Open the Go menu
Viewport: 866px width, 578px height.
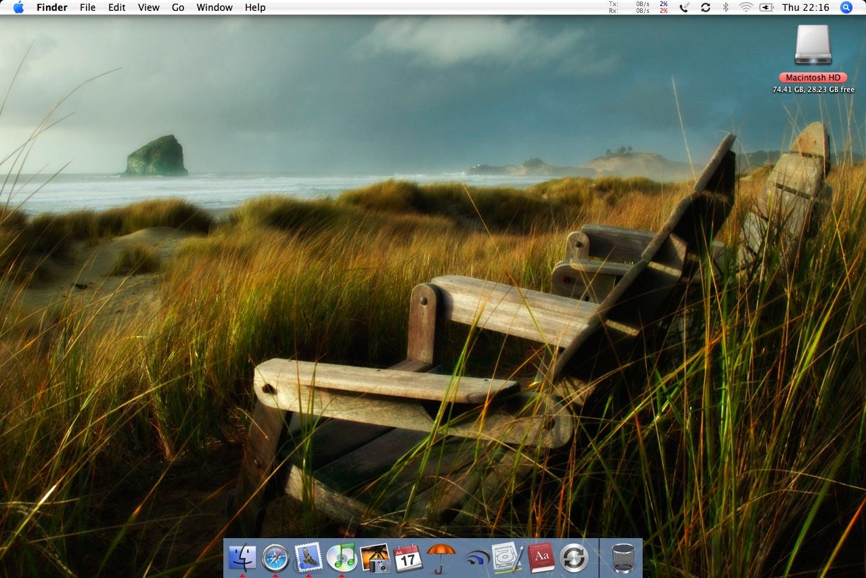coord(178,7)
